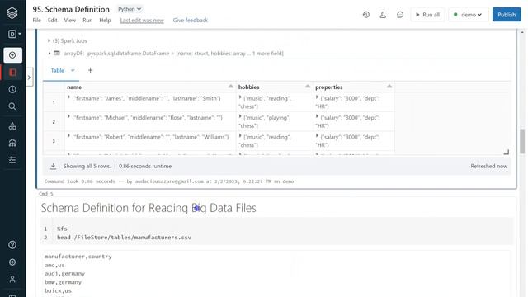Open the Help menu
This screenshot has width=528, height=297.
coord(105,20)
